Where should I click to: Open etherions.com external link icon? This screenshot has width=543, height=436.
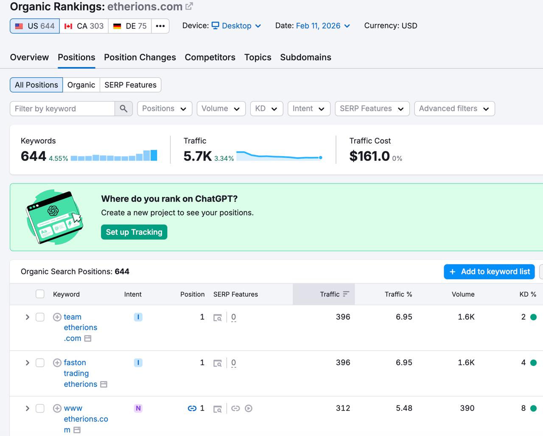[x=189, y=6]
